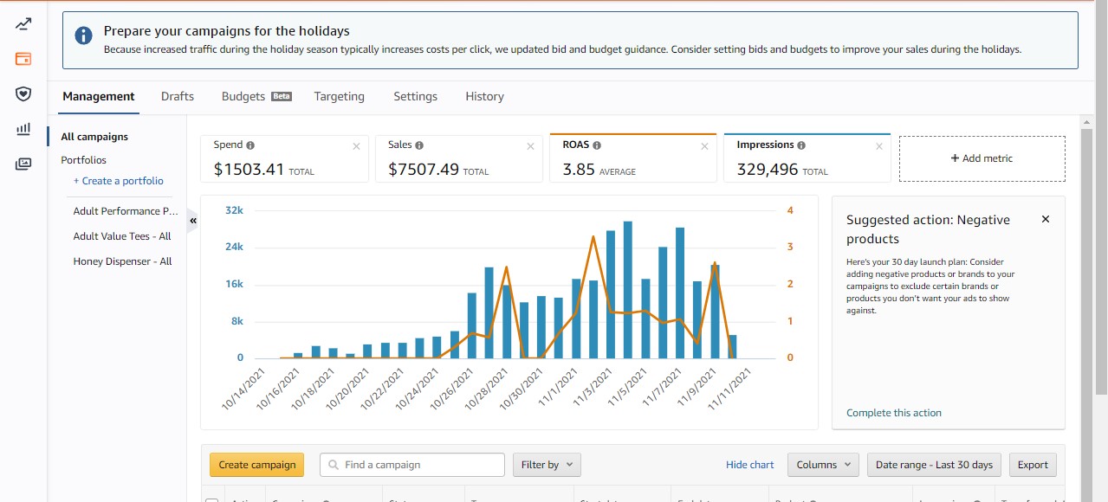The image size is (1108, 502).
Task: Open the Honey Dispenser - All portfolio
Action: 123,261
